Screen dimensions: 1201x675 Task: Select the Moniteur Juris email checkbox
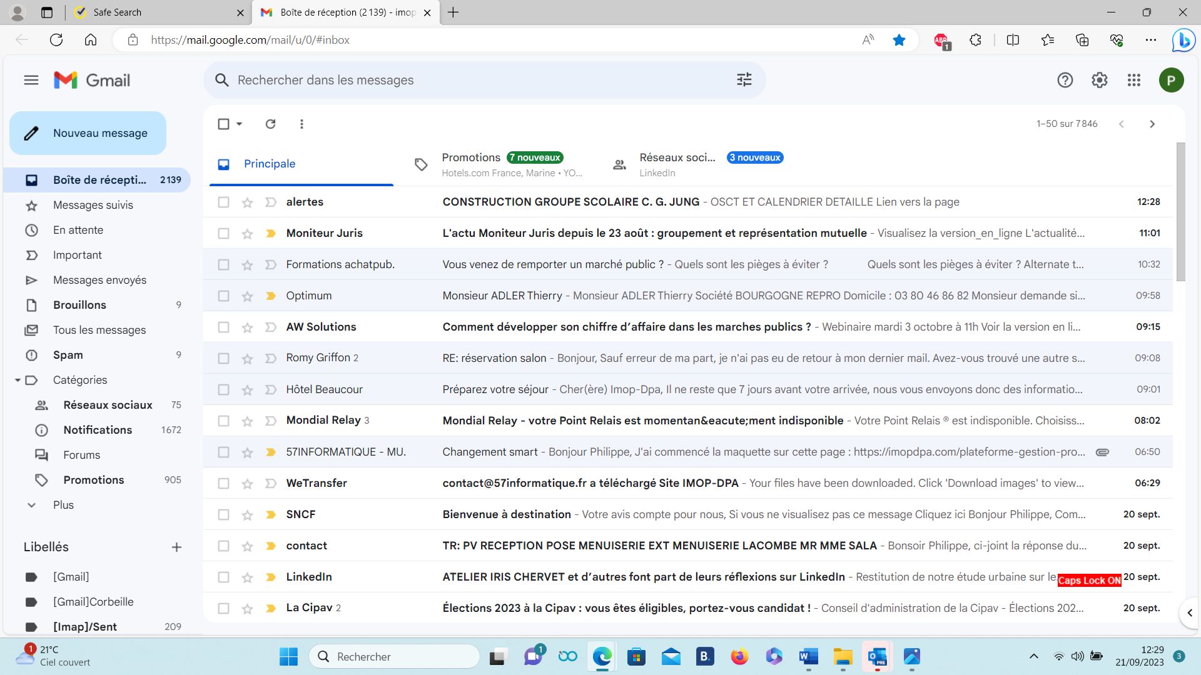(x=223, y=233)
